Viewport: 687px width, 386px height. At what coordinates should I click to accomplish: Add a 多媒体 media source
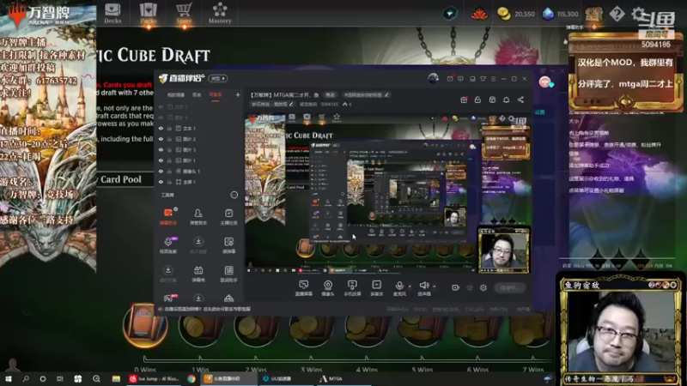tap(376, 288)
